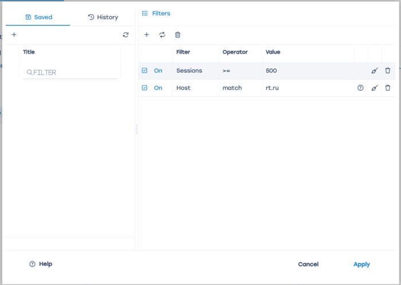The height and width of the screenshot is (285, 401).
Task: Uncheck the Sessions filter checkbox
Action: click(144, 71)
